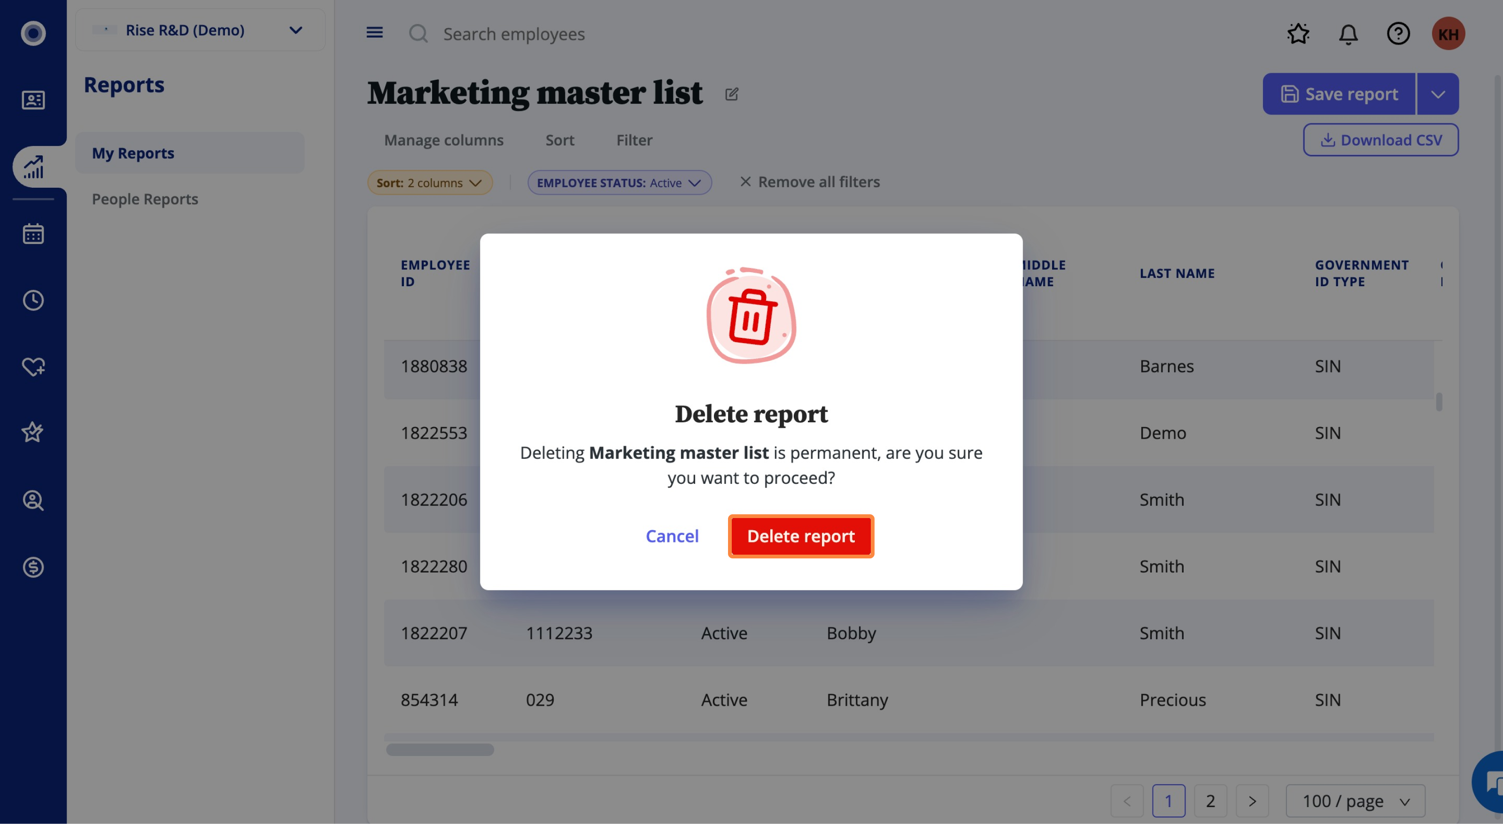Click the previous page arrow
This screenshot has width=1503, height=824.
(1127, 801)
